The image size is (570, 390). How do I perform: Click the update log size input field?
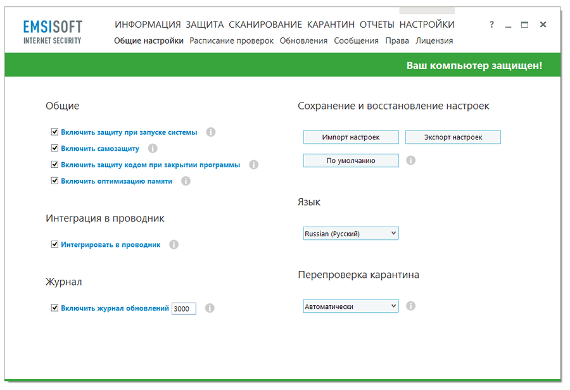[184, 308]
